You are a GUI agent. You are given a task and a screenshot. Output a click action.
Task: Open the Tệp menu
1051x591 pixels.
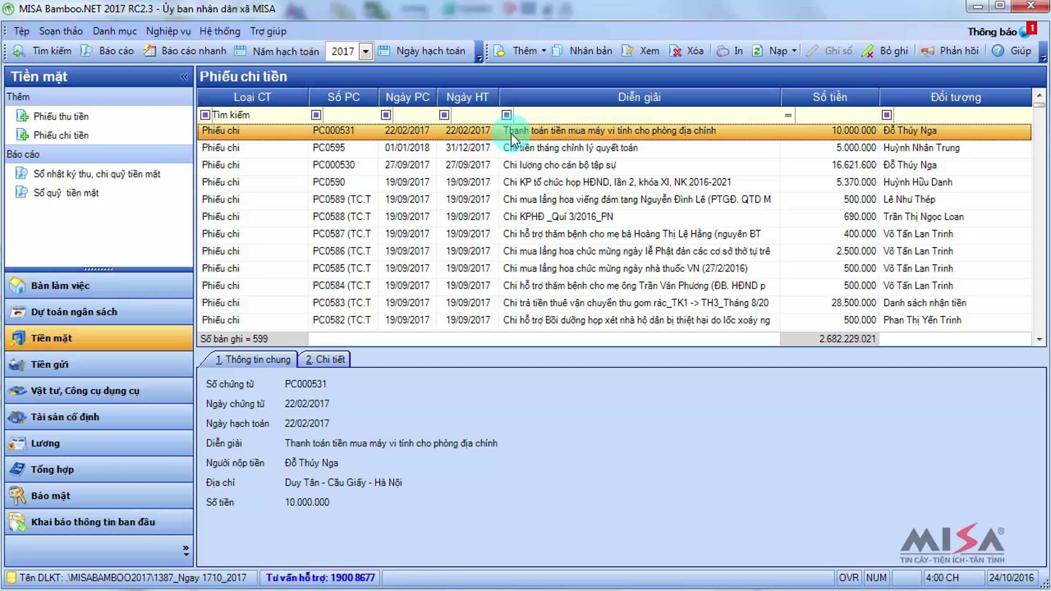click(21, 31)
